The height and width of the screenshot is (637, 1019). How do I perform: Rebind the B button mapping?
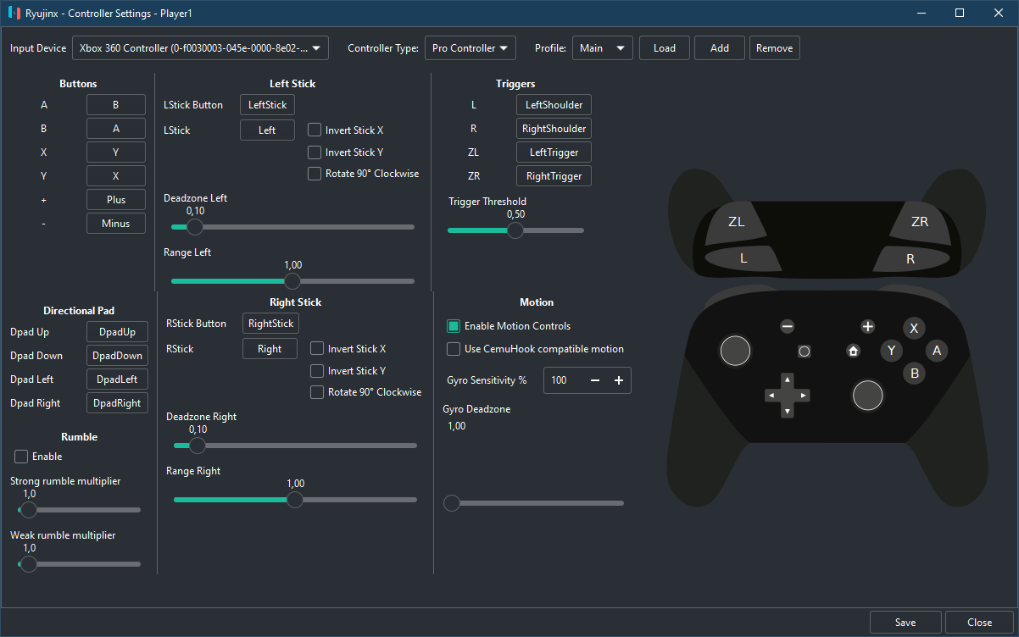[x=116, y=129]
